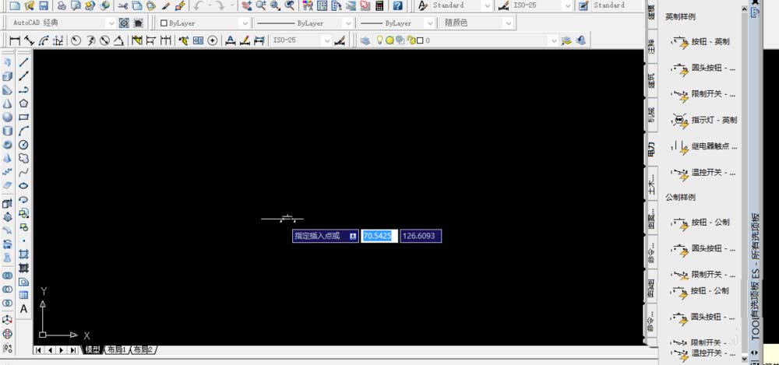Select the Arc Length dimension tool
This screenshot has width=779, height=365.
pyautogui.click(x=43, y=40)
